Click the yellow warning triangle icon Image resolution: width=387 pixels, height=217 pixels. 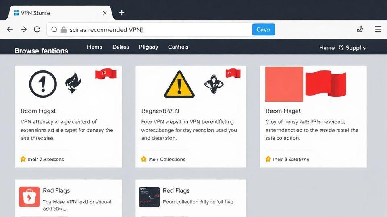[179, 84]
